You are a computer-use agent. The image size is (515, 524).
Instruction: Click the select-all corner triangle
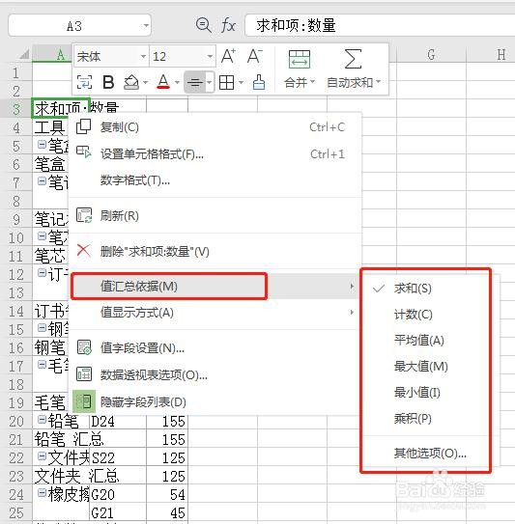(24, 54)
